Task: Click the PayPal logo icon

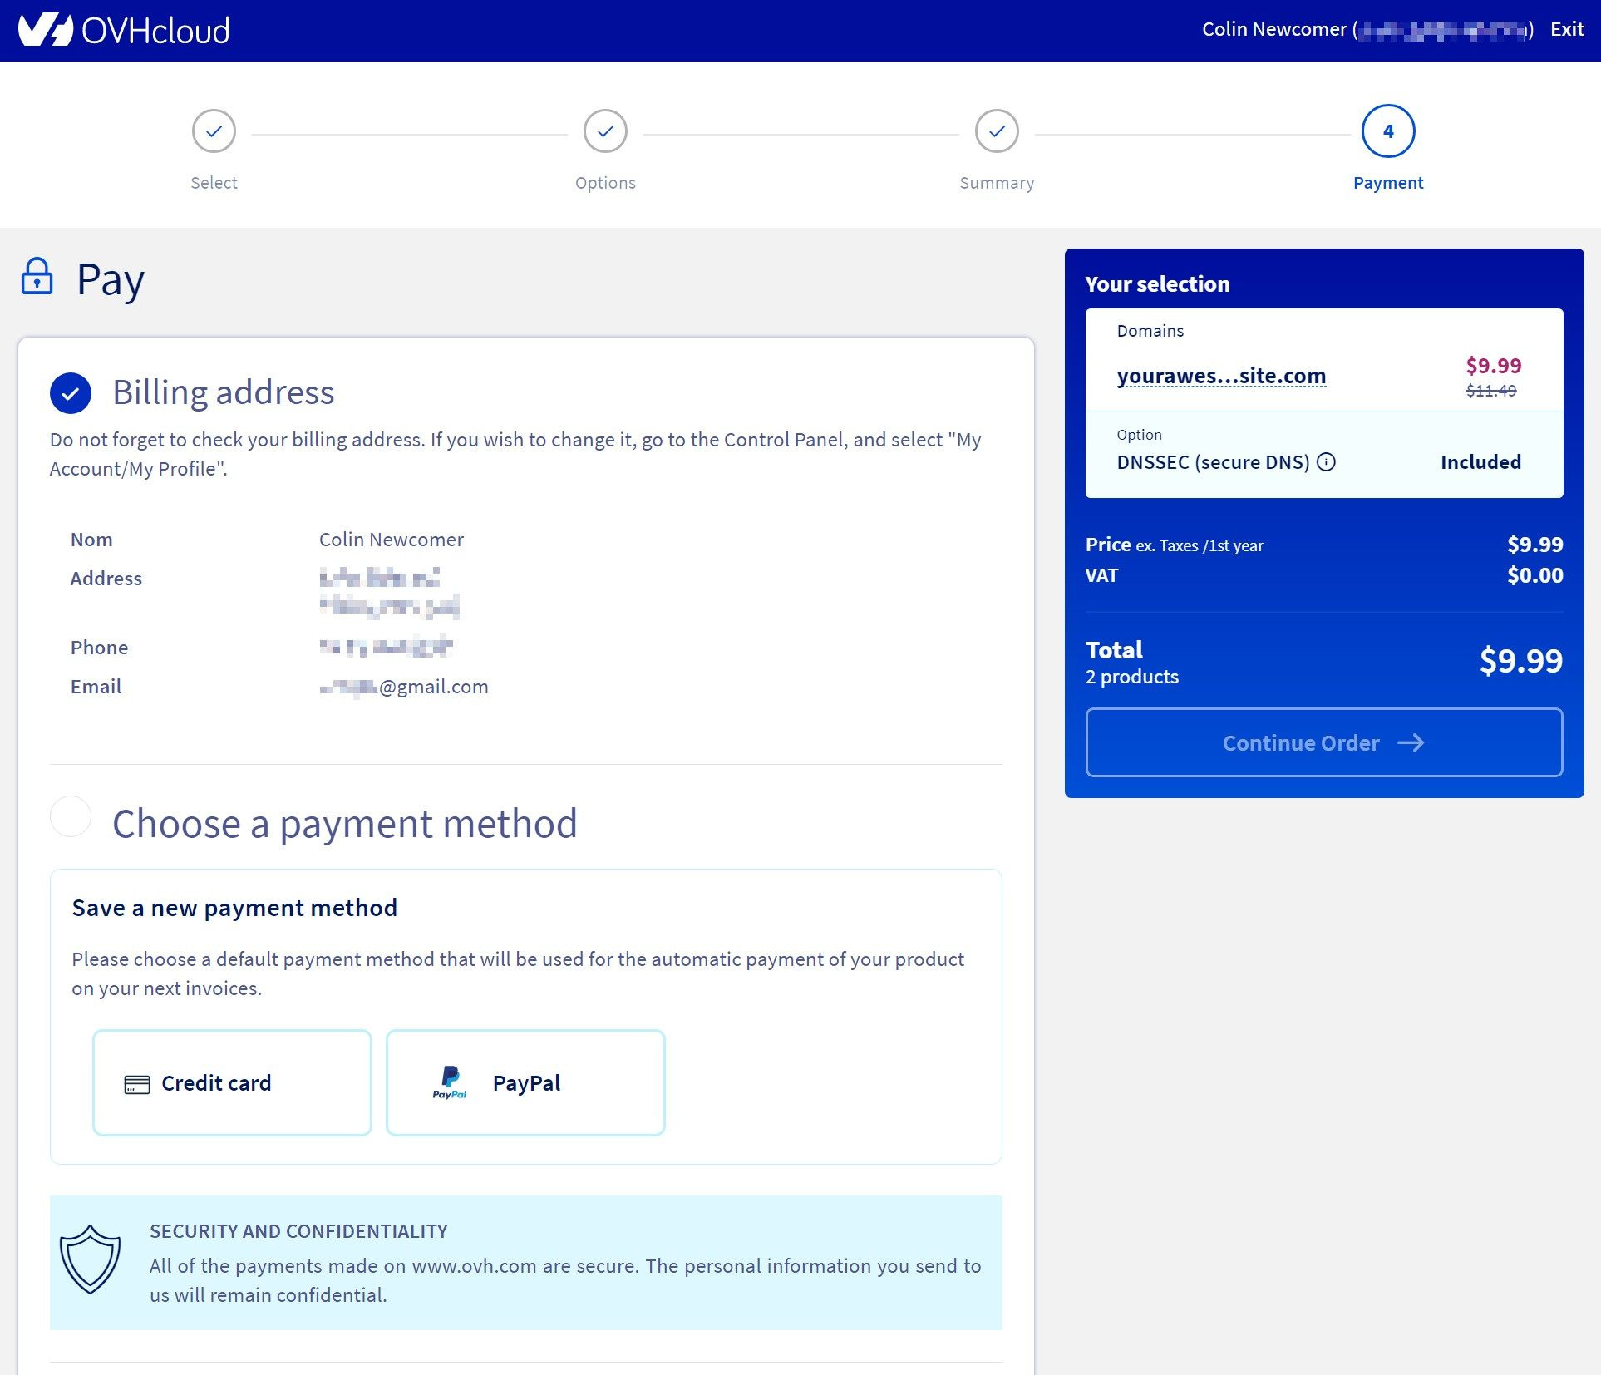Action: click(450, 1082)
